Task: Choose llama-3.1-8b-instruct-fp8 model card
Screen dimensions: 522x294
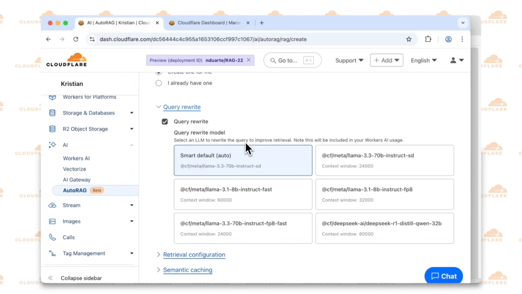Action: (x=385, y=194)
